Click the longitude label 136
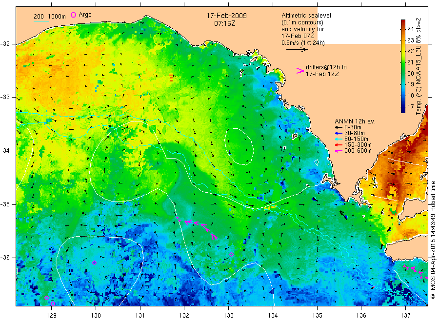Image resolution: width=439 pixels, height=322 pixels. 361,316
